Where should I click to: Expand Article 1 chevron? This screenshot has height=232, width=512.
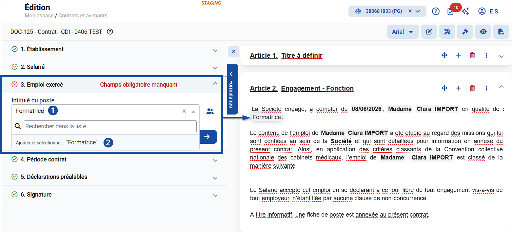[x=501, y=56]
